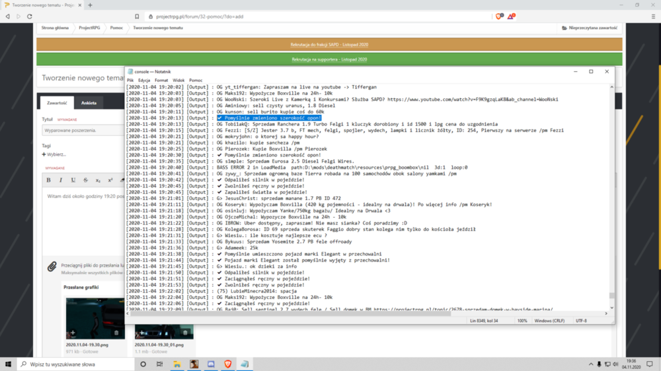Click the Notatnik title bar icon

pyautogui.click(x=130, y=71)
